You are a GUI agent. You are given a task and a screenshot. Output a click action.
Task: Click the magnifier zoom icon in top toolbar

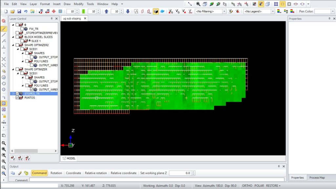[x=198, y=4]
